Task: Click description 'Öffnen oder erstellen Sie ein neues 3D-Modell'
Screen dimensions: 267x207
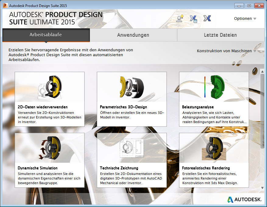Action: (x=132, y=115)
